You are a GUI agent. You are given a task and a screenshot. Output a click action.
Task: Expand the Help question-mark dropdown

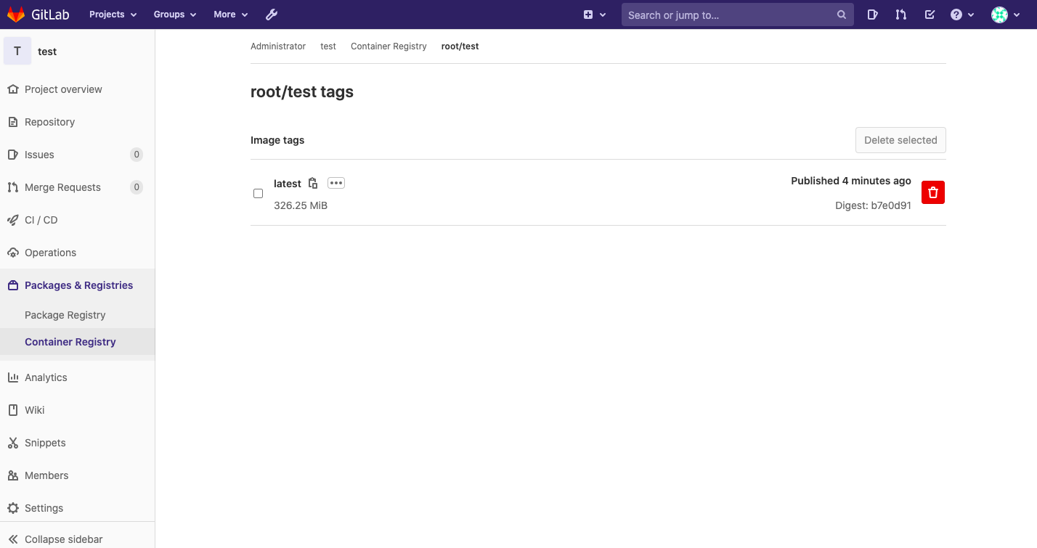coord(962,14)
